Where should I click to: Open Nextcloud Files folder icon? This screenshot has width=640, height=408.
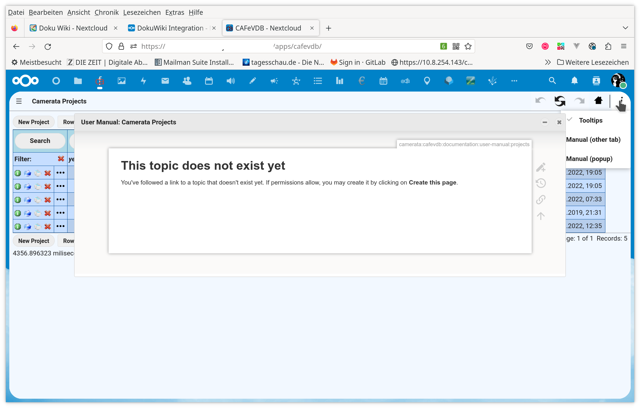78,81
